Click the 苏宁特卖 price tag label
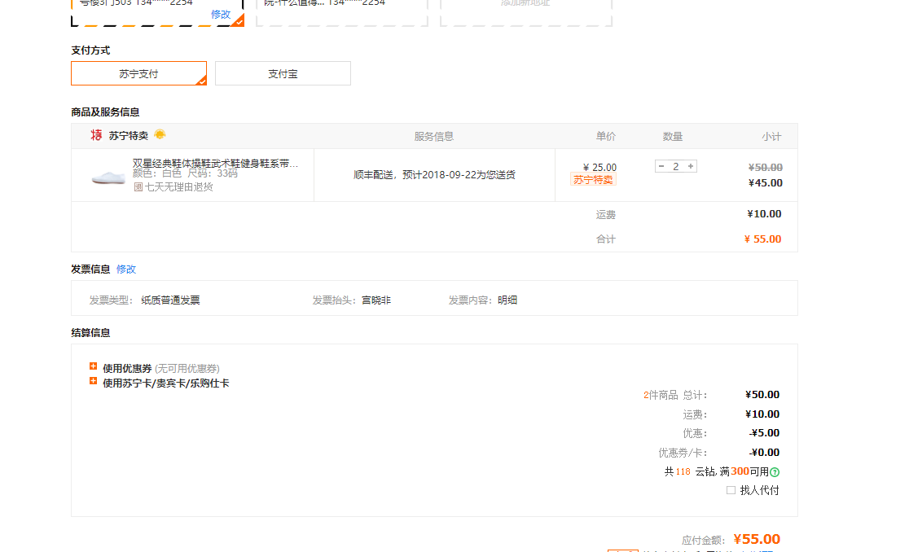This screenshot has height=552, width=909. coord(593,180)
